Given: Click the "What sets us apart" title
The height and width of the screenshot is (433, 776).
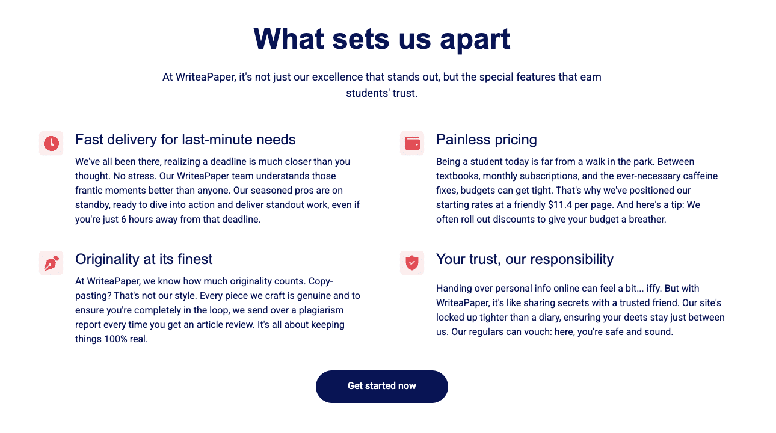Looking at the screenshot, I should pyautogui.click(x=382, y=38).
